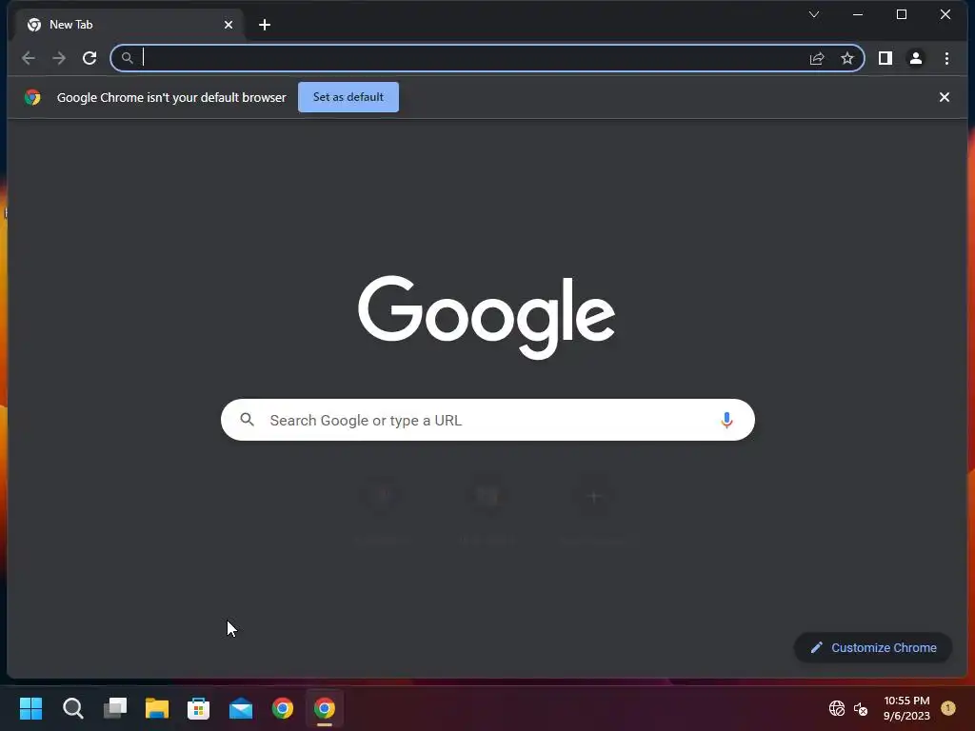
Task: Select the New Tab tab
Action: 129,25
